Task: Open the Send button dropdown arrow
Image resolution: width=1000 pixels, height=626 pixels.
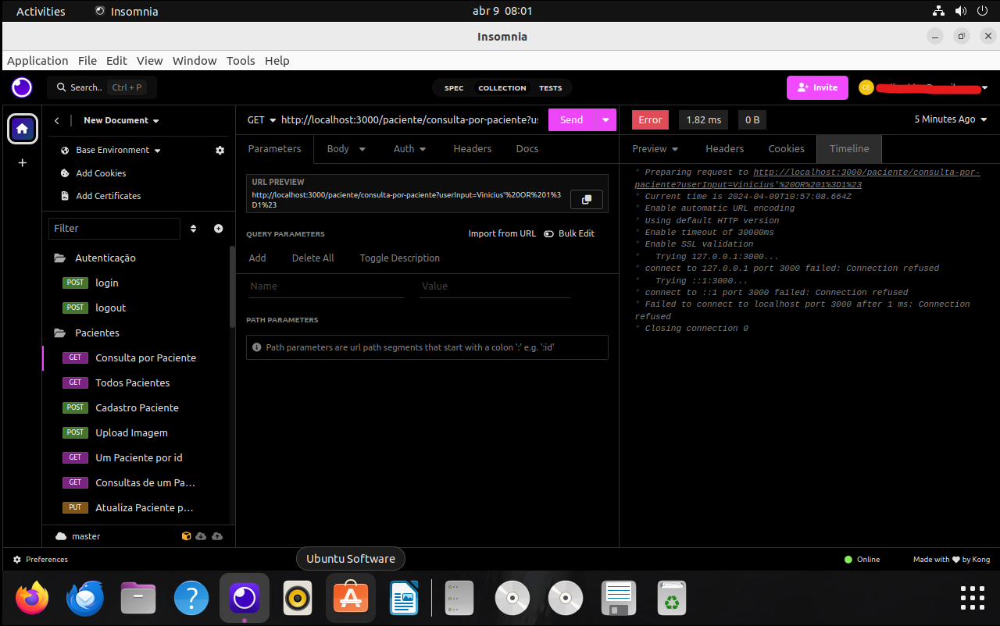Action: coord(605,119)
